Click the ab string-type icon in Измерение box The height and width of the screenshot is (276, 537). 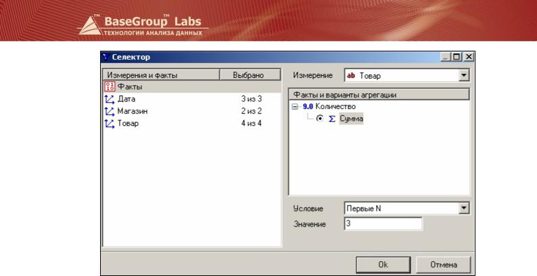pyautogui.click(x=351, y=76)
